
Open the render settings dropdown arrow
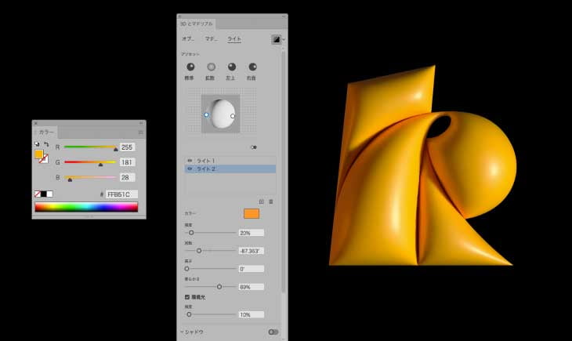(x=284, y=38)
